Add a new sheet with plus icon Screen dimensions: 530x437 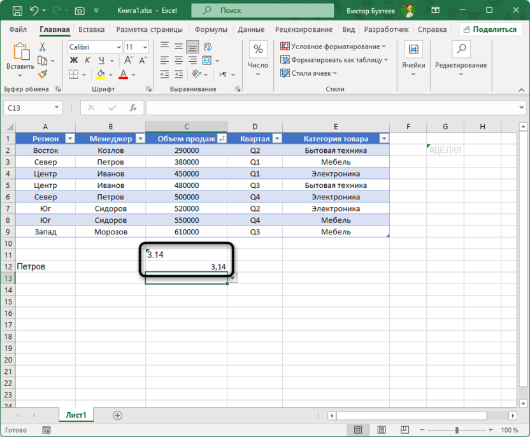pyautogui.click(x=117, y=415)
